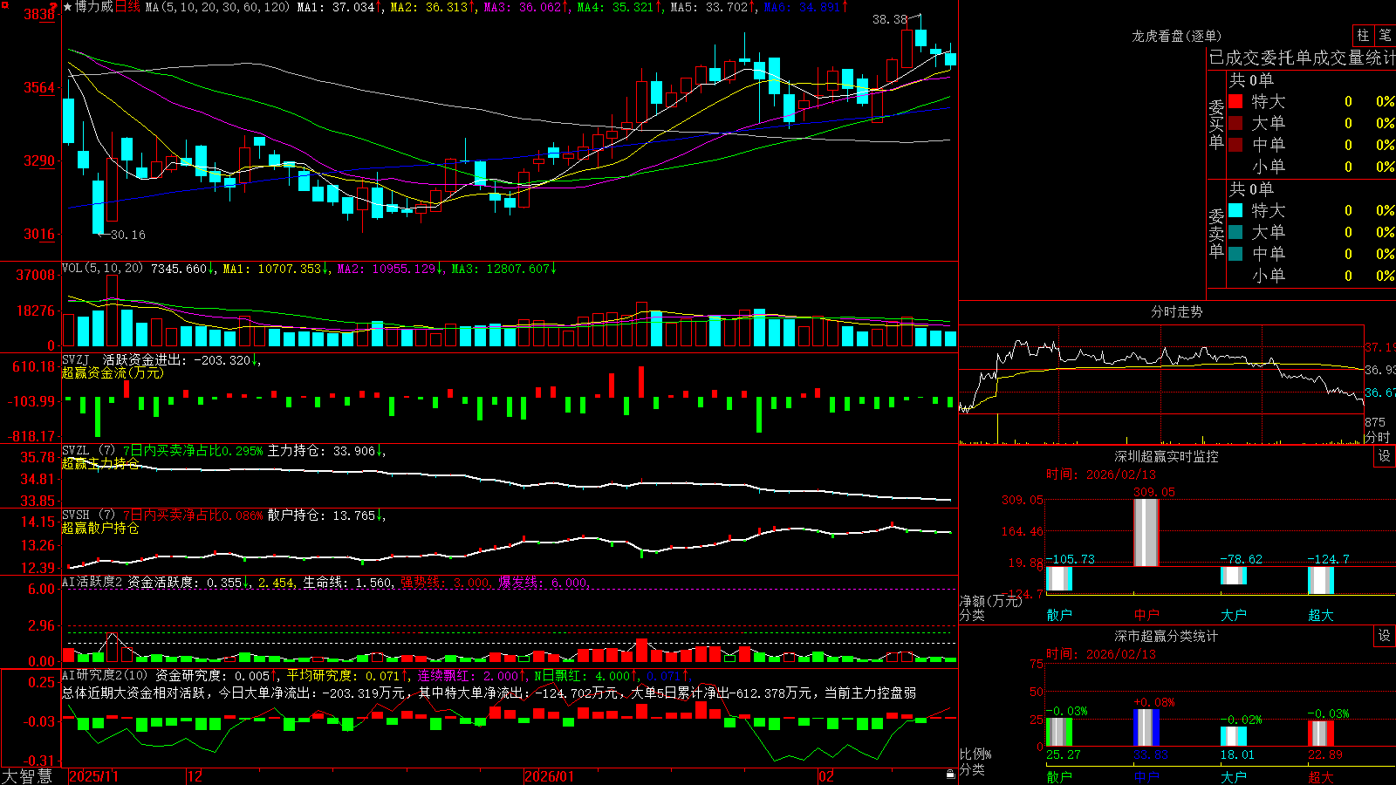The width and height of the screenshot is (1396, 785).
Task: Click the 委买单 vertical label
Action: click(1216, 123)
